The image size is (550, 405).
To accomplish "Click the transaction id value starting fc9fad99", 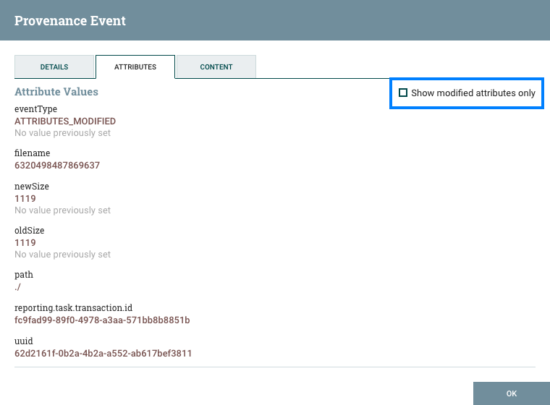I will point(102,320).
